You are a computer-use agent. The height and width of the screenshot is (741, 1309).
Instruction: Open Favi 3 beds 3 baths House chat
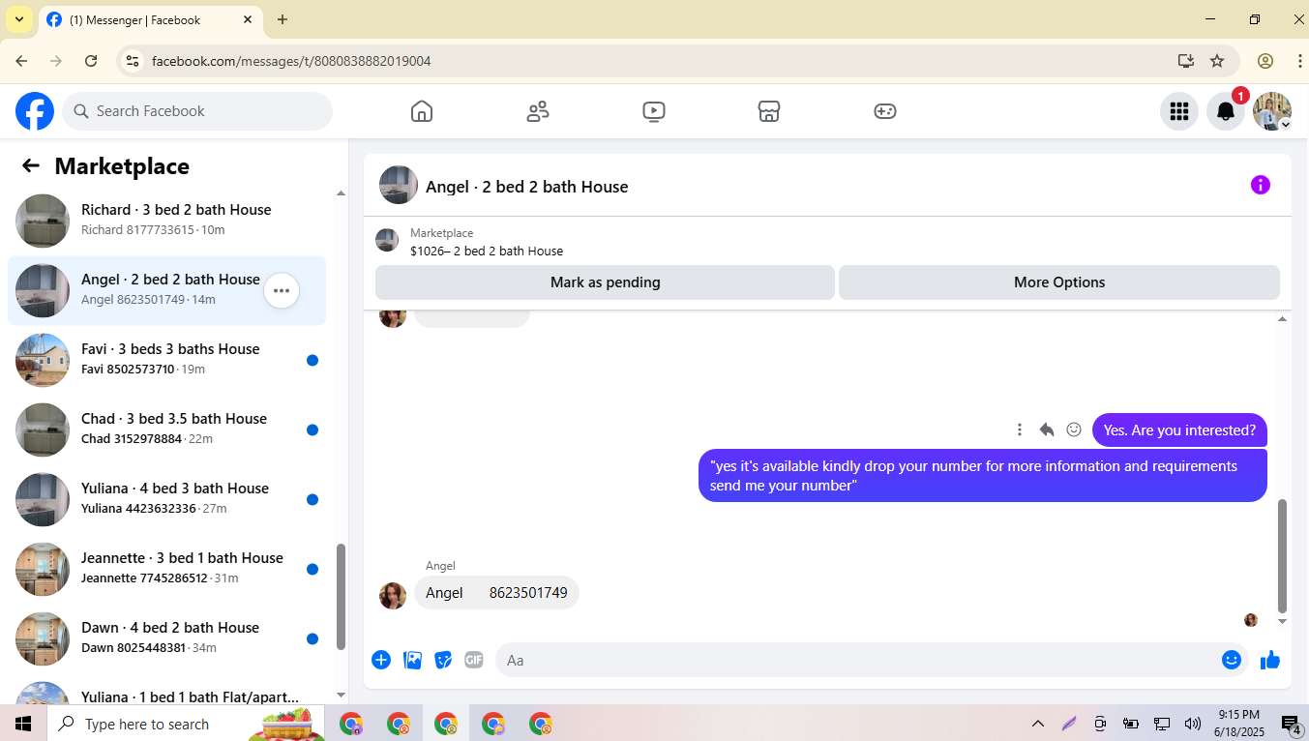(x=166, y=360)
